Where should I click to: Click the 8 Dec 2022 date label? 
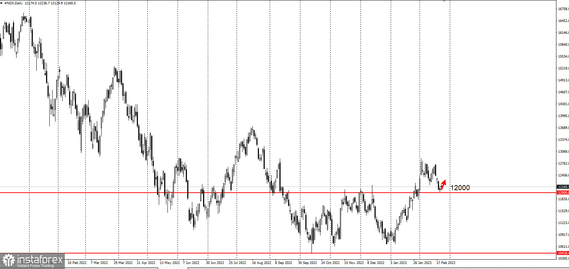pyautogui.click(x=376, y=263)
